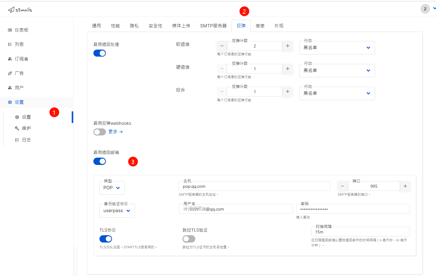This screenshot has width=436, height=276.
Task: Open the 软退信 行动 黑名单 dropdown
Action: pyautogui.click(x=337, y=48)
